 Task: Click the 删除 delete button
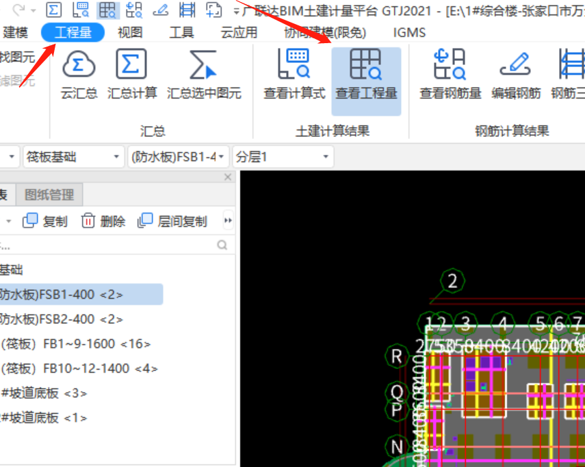pyautogui.click(x=103, y=221)
